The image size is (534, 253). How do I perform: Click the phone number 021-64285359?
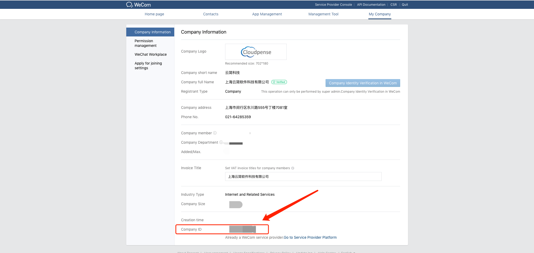coord(238,117)
